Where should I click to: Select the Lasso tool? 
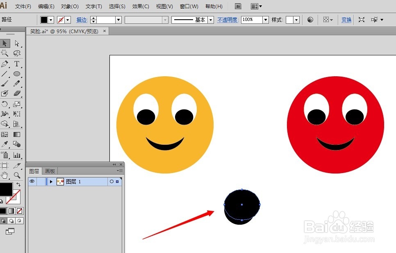pos(17,53)
